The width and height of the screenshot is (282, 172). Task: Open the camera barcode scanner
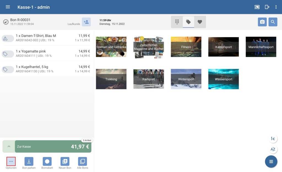pyautogui.click(x=262, y=22)
